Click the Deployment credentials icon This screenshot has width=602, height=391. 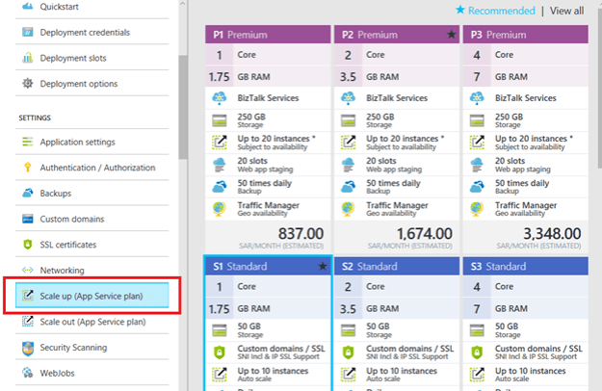(26, 33)
